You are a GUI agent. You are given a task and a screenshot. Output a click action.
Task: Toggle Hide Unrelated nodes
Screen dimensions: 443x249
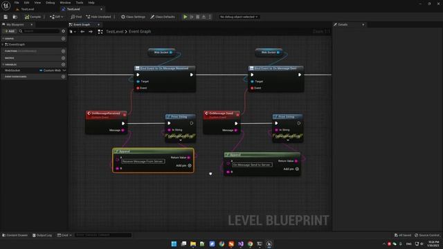tap(98, 17)
